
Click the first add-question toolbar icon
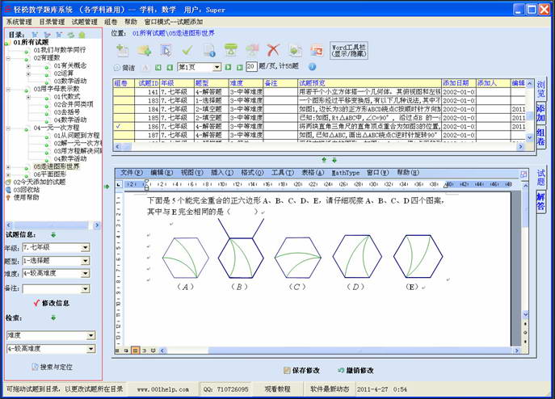123,50
